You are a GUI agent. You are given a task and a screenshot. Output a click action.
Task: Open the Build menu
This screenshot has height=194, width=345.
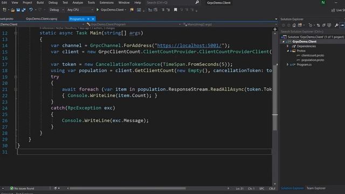coord(40,3)
